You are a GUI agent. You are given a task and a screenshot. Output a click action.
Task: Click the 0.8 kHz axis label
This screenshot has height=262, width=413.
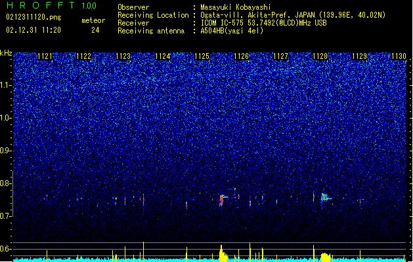(x=5, y=183)
